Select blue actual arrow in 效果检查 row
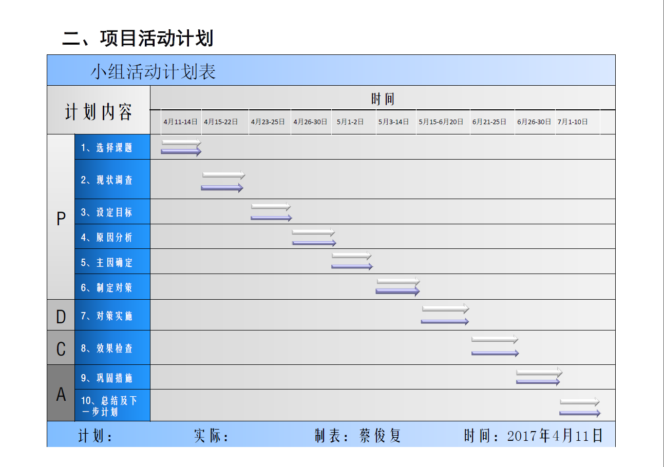This screenshot has height=467, width=664. [496, 353]
